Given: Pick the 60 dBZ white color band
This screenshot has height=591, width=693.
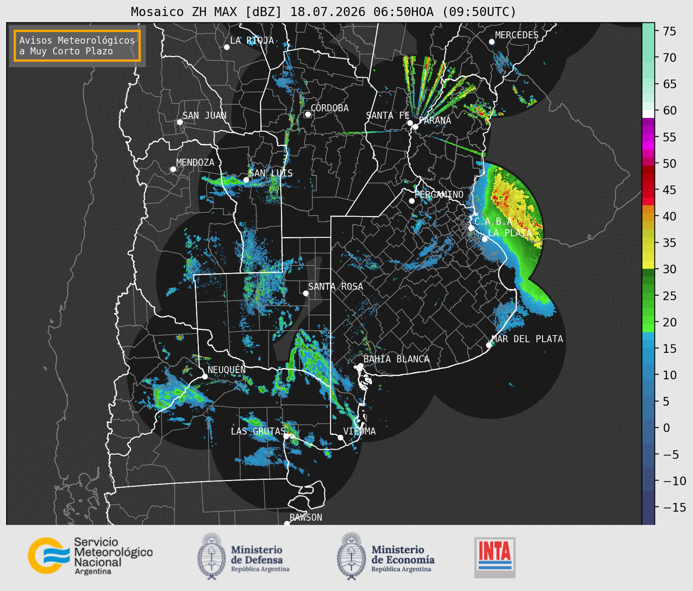Looking at the screenshot, I should pos(648,113).
